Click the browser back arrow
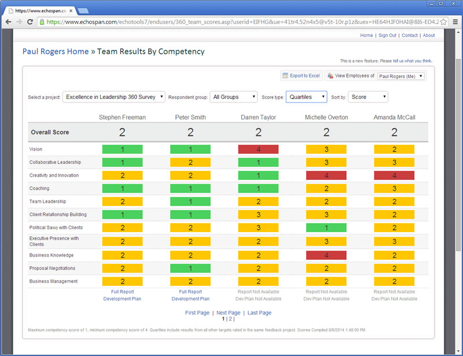The width and height of the screenshot is (463, 356). tap(8, 22)
